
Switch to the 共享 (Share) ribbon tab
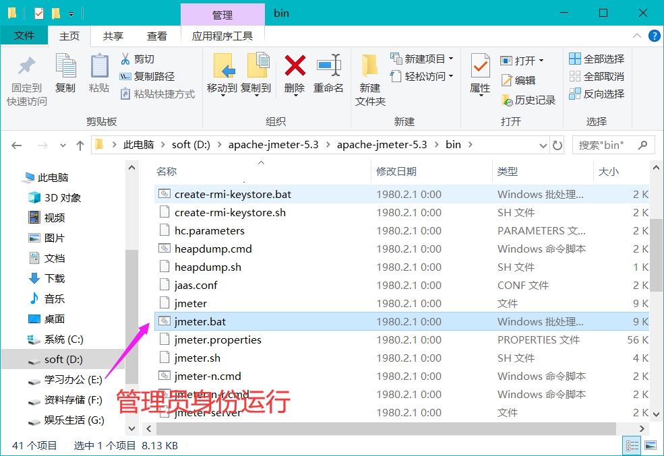pos(112,36)
